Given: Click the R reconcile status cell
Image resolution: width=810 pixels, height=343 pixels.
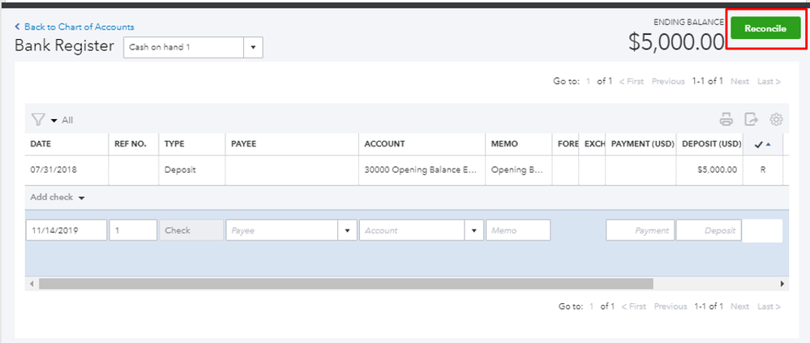Looking at the screenshot, I should tap(763, 170).
